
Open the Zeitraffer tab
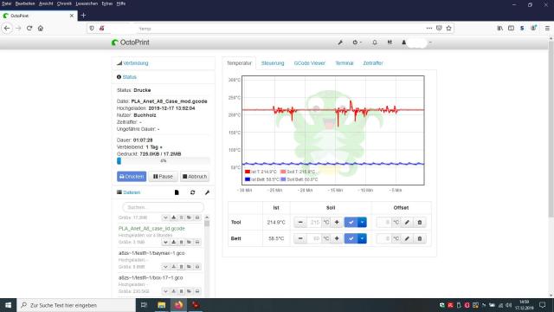coord(373,63)
